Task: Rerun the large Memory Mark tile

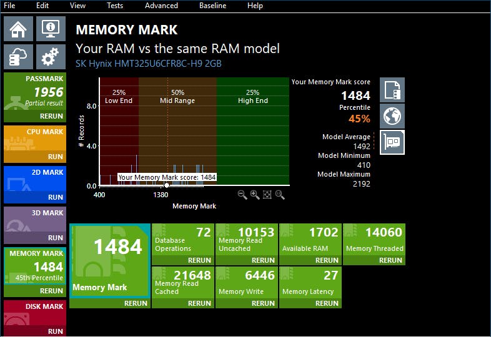Action: click(x=136, y=303)
